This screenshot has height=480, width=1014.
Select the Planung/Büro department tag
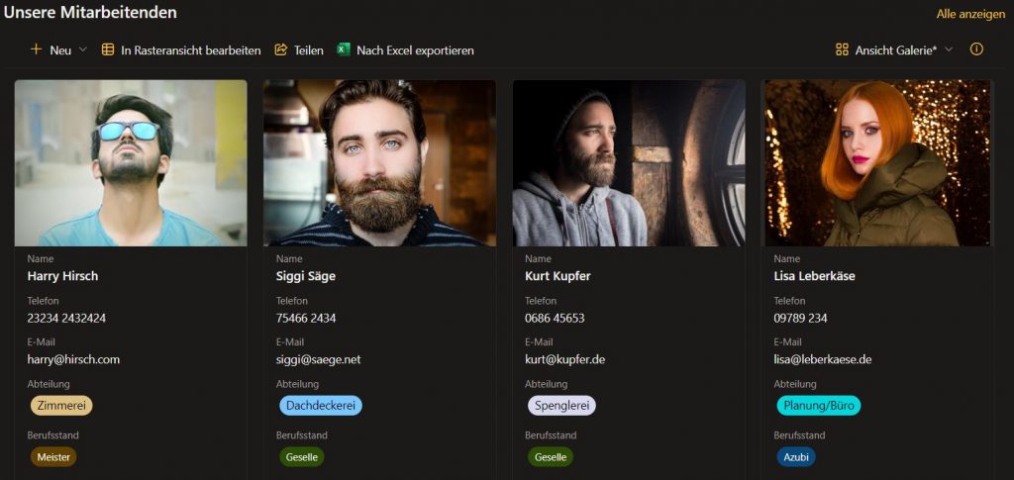click(x=818, y=406)
